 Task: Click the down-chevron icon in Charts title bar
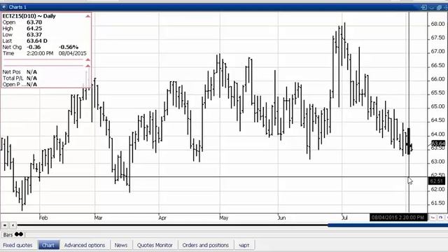tap(432, 8)
